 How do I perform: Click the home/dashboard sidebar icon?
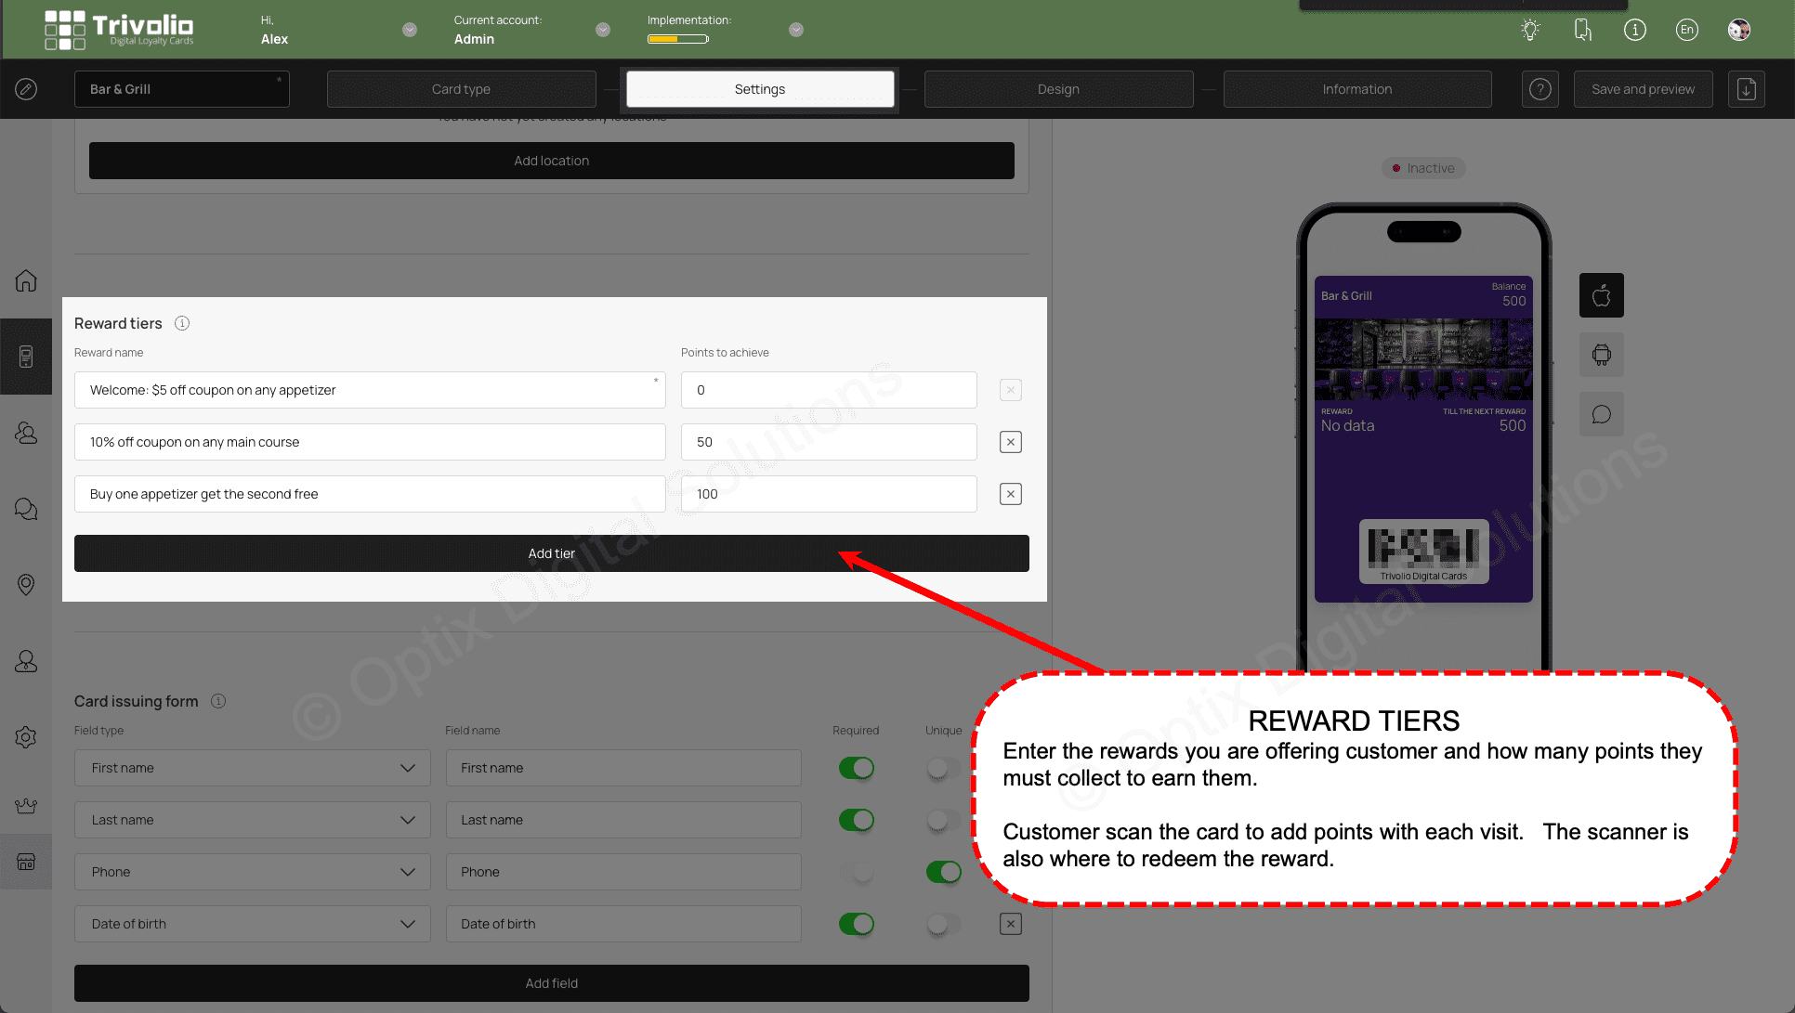coord(25,281)
